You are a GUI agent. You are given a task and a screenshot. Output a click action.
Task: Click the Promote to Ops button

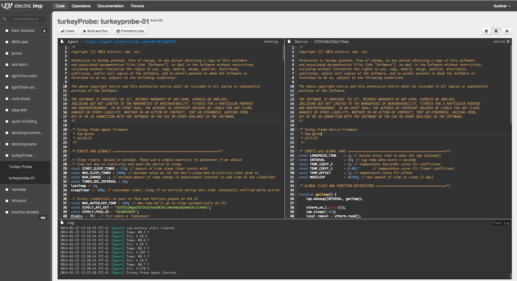pyautogui.click(x=130, y=31)
